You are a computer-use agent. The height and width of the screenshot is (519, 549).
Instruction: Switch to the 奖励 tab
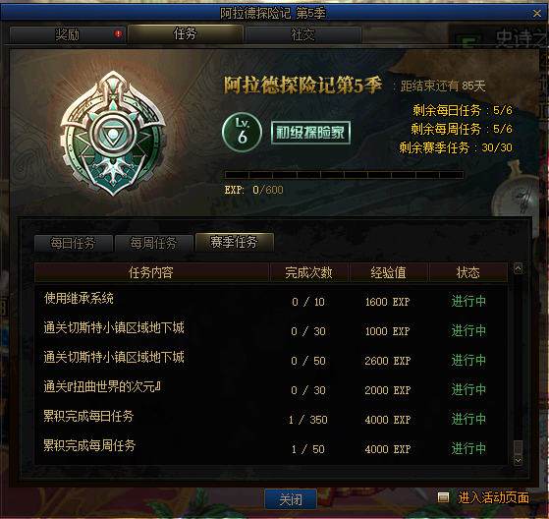click(x=68, y=34)
